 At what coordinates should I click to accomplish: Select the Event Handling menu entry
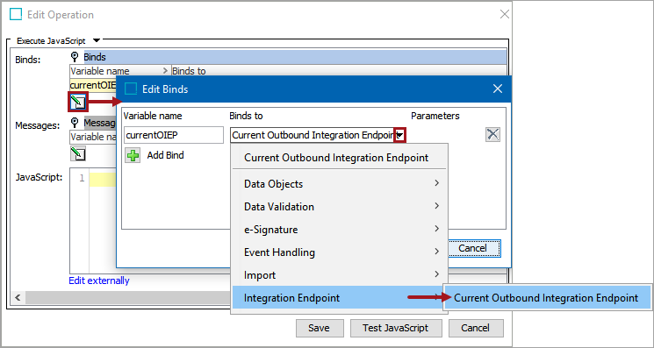tap(340, 252)
